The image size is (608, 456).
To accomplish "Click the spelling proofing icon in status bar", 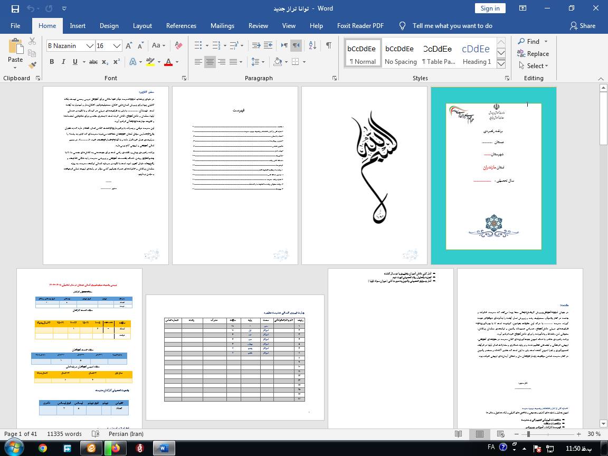I will pyautogui.click(x=96, y=434).
